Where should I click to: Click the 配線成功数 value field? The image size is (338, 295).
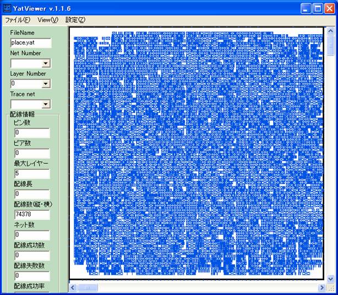tap(32, 255)
